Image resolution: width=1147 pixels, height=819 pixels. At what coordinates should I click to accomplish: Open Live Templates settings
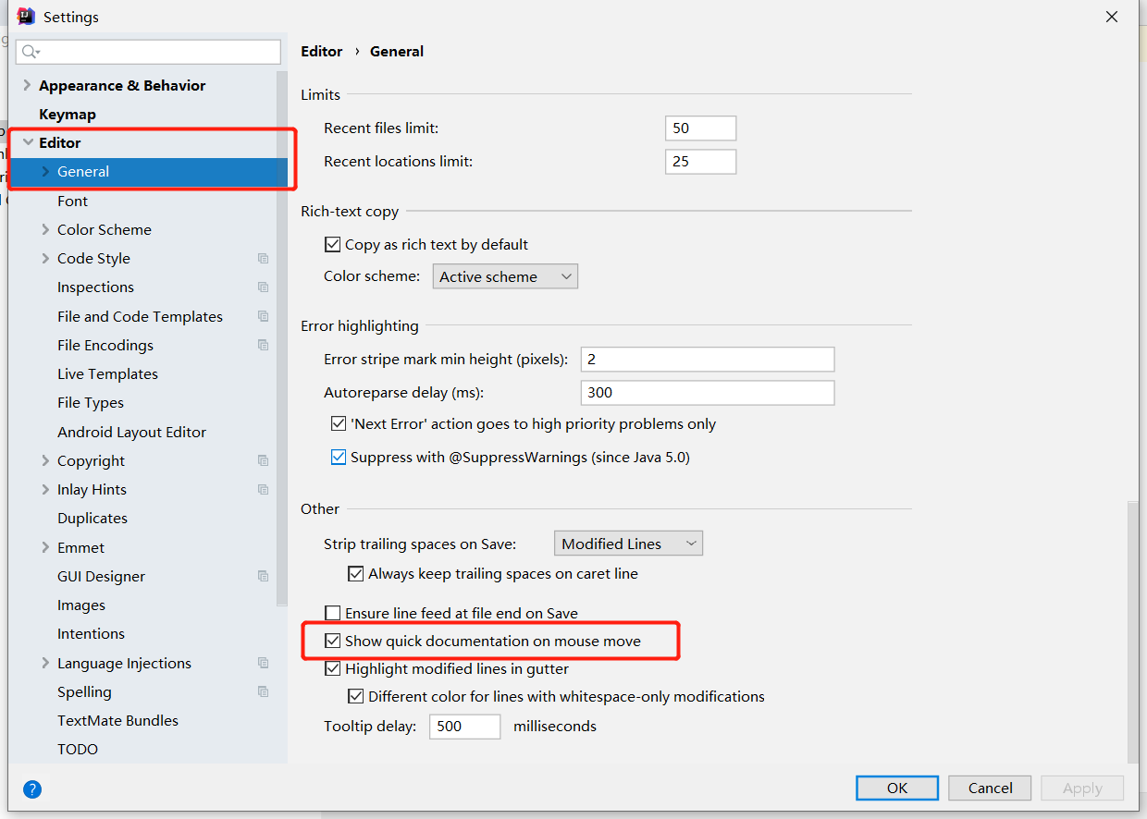(107, 373)
